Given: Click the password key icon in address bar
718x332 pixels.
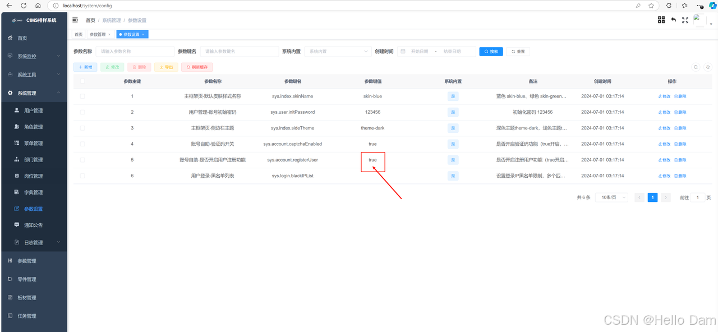Looking at the screenshot, I should tap(638, 5).
